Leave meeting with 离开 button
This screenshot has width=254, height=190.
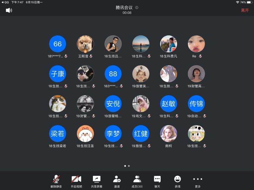245,10
